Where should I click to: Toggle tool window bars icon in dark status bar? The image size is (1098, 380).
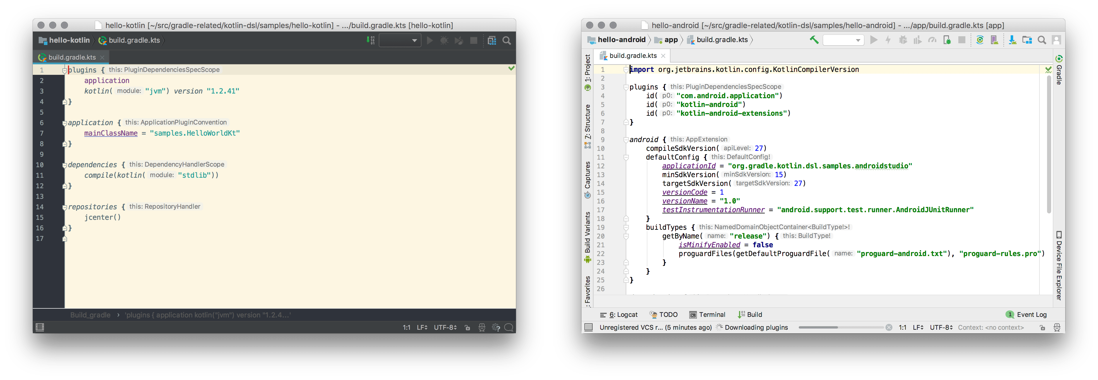tap(40, 327)
